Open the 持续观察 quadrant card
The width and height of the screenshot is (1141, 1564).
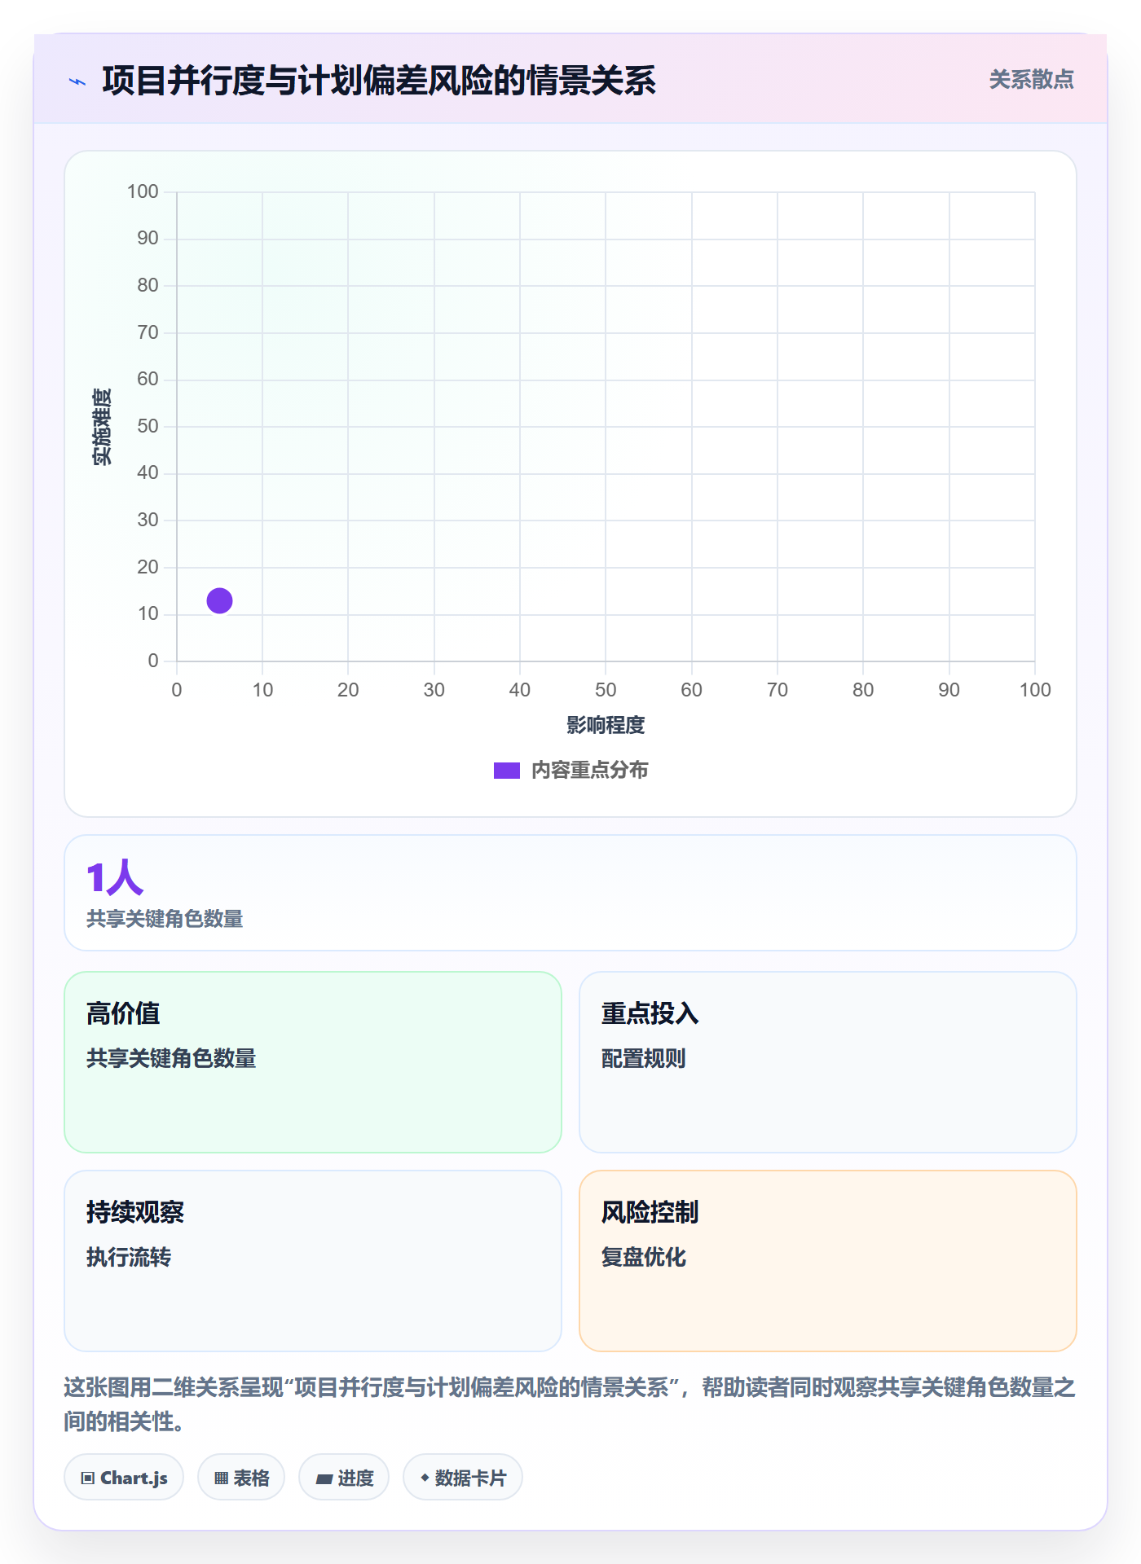point(313,1260)
